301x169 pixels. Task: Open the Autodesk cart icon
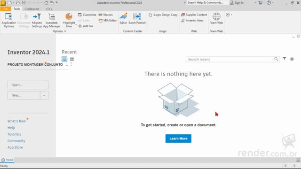(260, 3)
